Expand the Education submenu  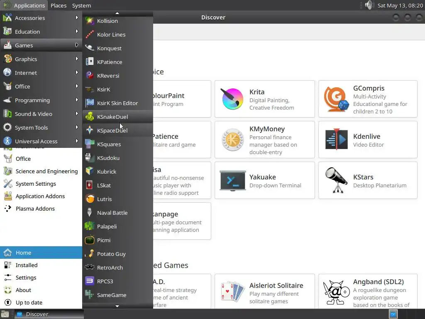point(41,32)
